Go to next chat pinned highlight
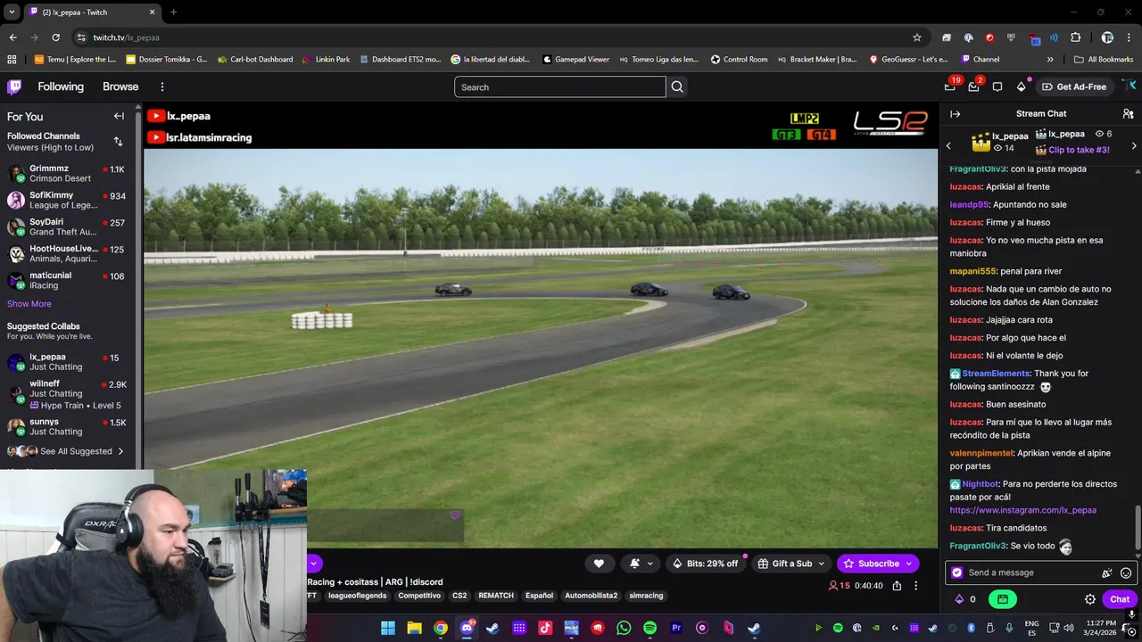 tap(1134, 145)
